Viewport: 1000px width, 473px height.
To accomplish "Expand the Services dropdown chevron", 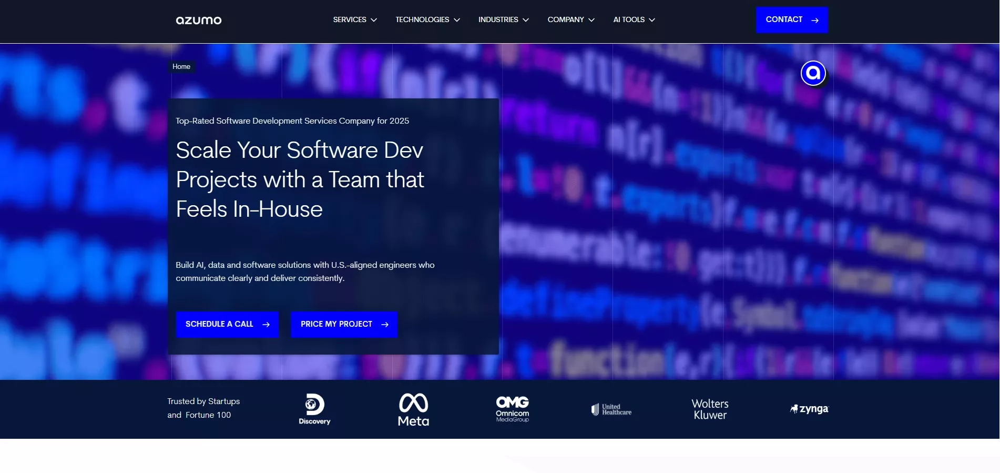I will pyautogui.click(x=374, y=20).
